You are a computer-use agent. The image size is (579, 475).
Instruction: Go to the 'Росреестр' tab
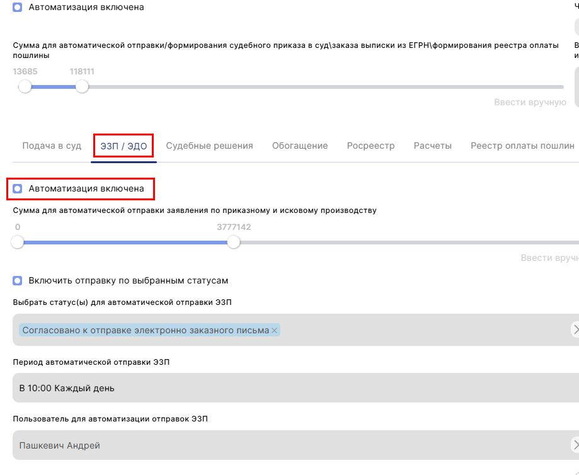[x=370, y=146]
